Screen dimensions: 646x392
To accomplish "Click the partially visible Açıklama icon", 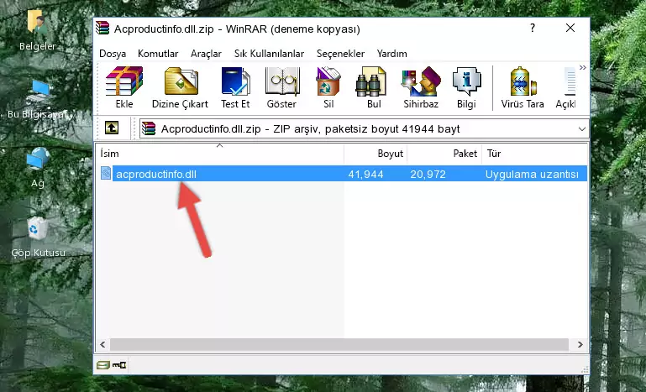I will (566, 87).
